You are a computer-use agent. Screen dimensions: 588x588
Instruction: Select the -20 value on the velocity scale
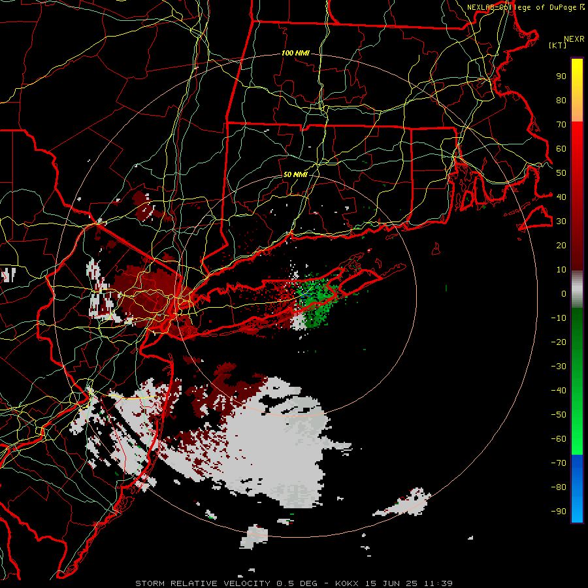(x=559, y=342)
